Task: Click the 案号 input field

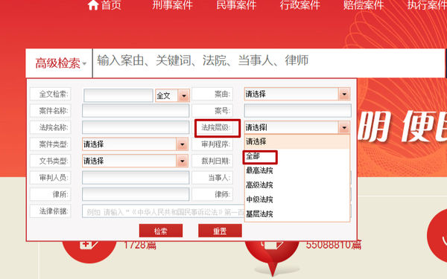Action: tap(297, 110)
